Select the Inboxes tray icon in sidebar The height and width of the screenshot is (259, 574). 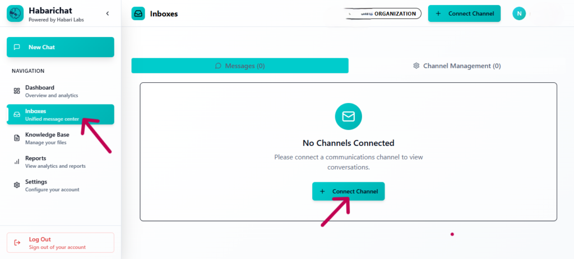coord(17,115)
